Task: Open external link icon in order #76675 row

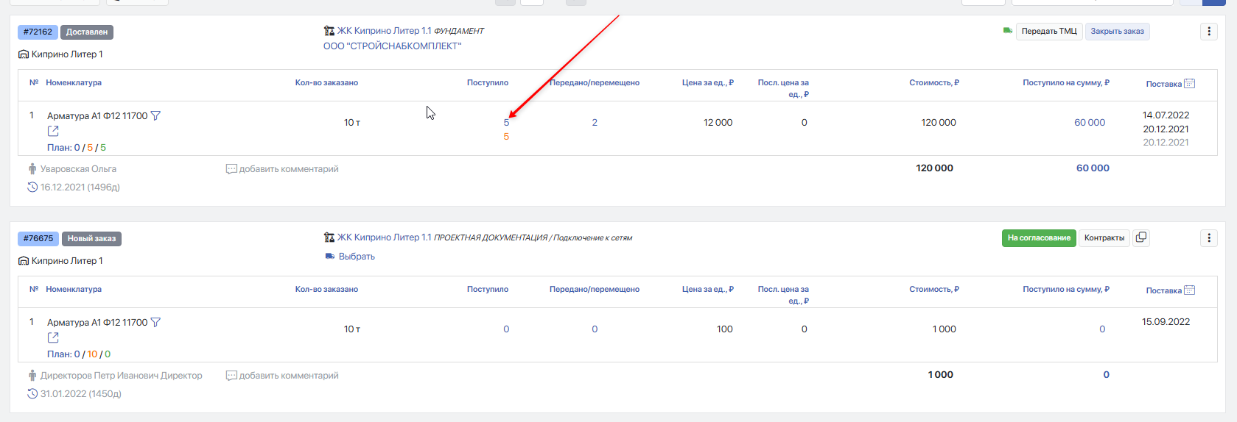Action: 53,337
